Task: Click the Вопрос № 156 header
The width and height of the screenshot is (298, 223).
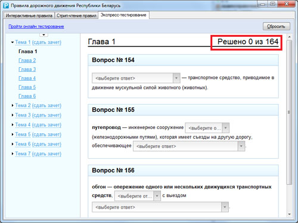Action: 183,171
